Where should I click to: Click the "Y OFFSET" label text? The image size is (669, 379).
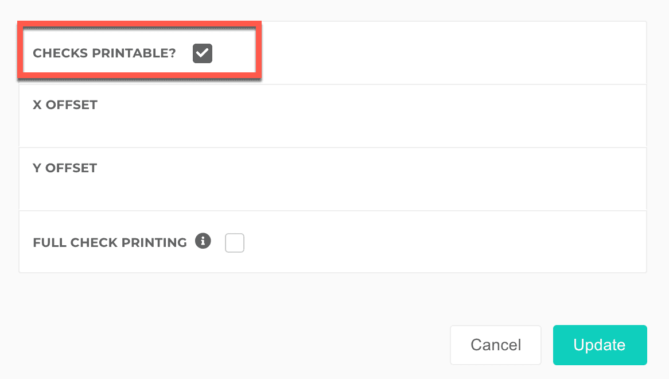pyautogui.click(x=65, y=168)
